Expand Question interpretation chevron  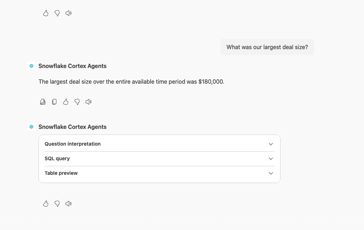click(271, 144)
